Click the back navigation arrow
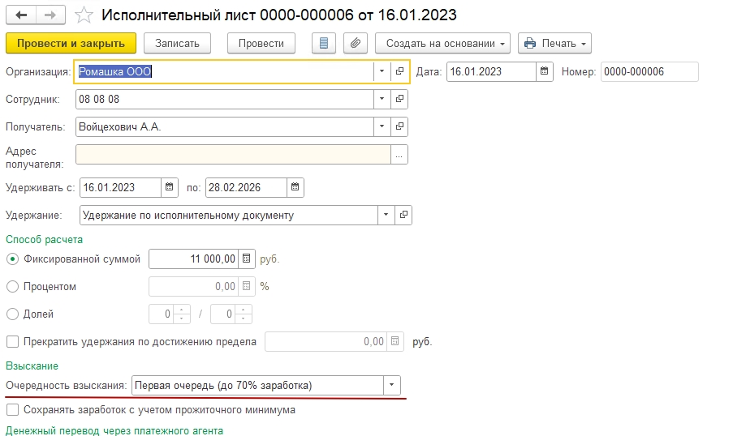 pyautogui.click(x=22, y=15)
